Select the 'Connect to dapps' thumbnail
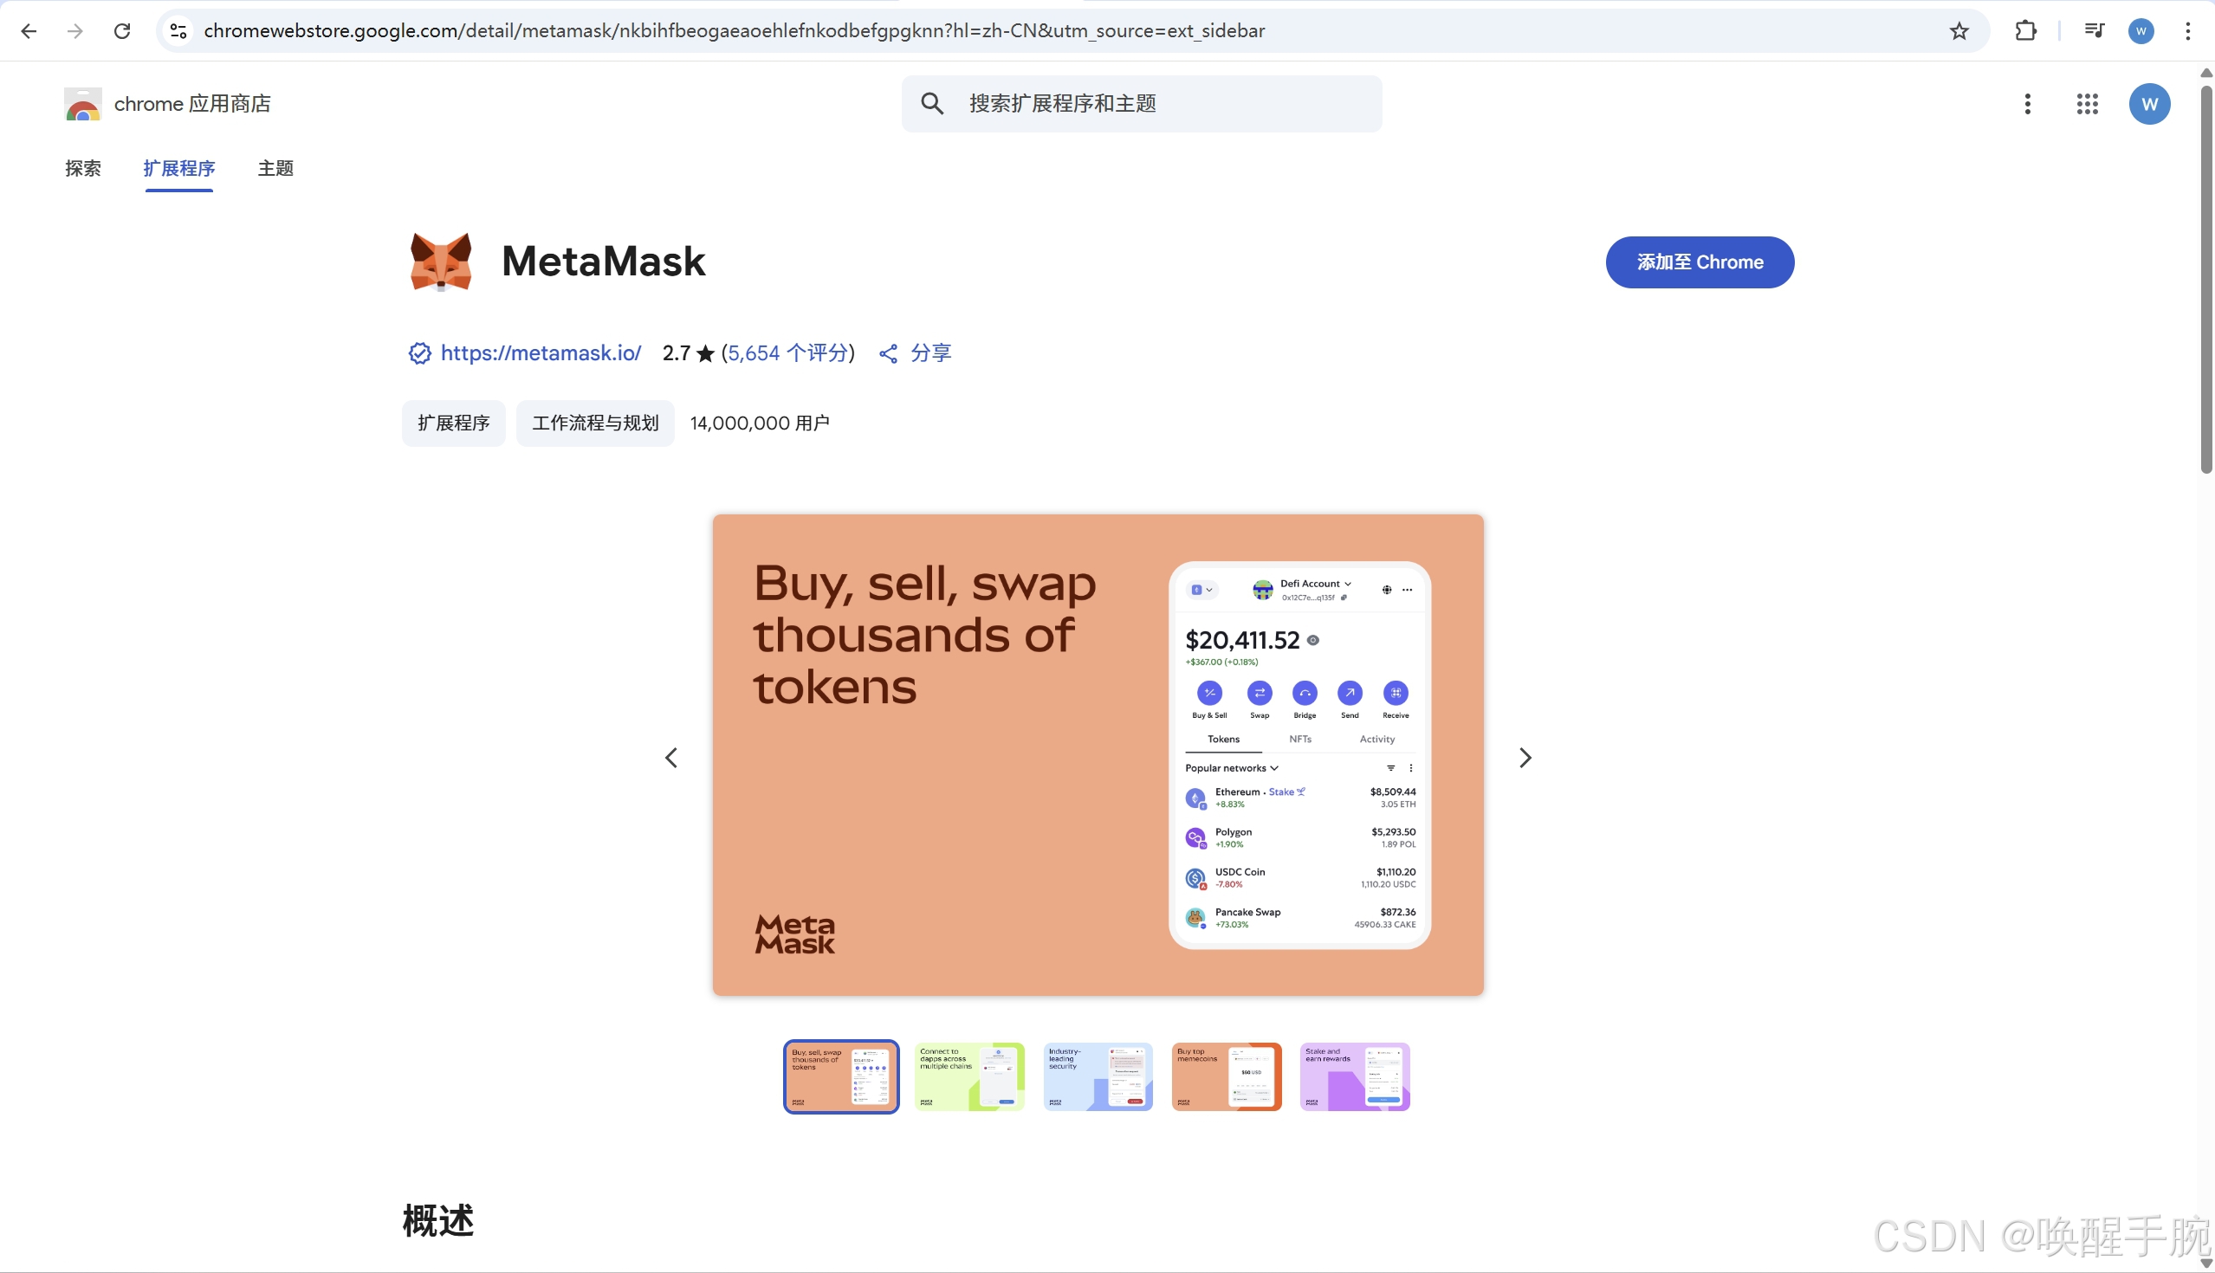The height and width of the screenshot is (1273, 2215). [968, 1077]
